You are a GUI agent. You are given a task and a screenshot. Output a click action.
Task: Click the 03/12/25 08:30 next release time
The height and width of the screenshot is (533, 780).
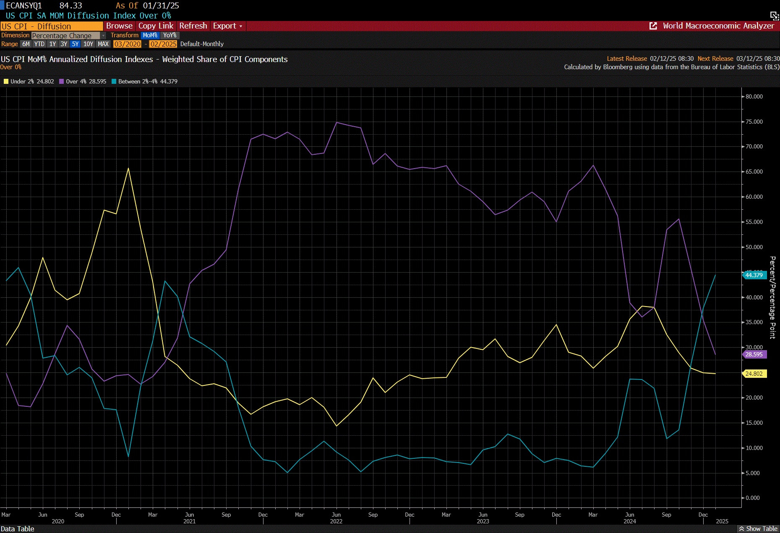[x=758, y=59]
